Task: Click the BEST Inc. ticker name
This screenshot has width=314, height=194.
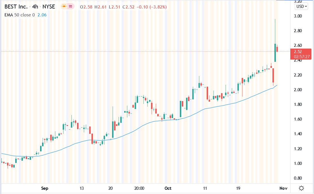Action: coord(16,6)
